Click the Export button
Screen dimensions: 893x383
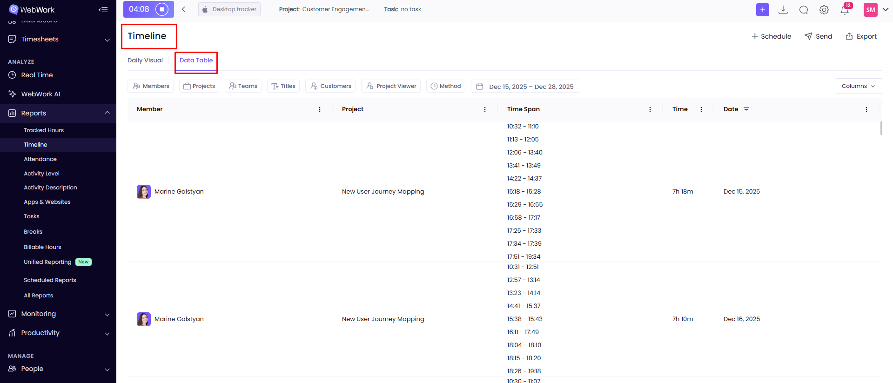click(x=861, y=36)
